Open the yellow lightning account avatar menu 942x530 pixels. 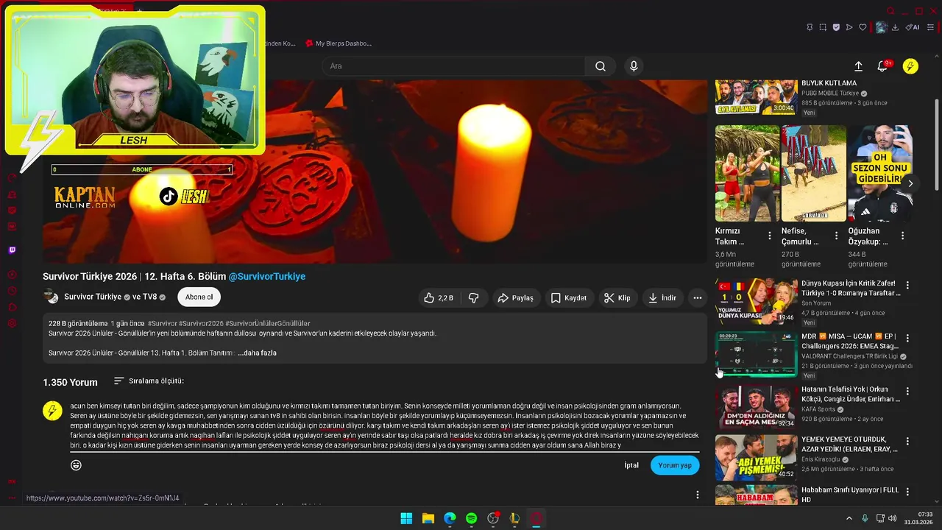click(910, 66)
